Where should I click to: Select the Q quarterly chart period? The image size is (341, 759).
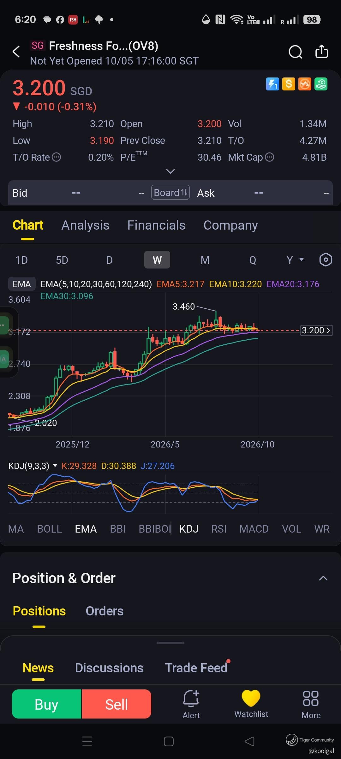click(253, 260)
